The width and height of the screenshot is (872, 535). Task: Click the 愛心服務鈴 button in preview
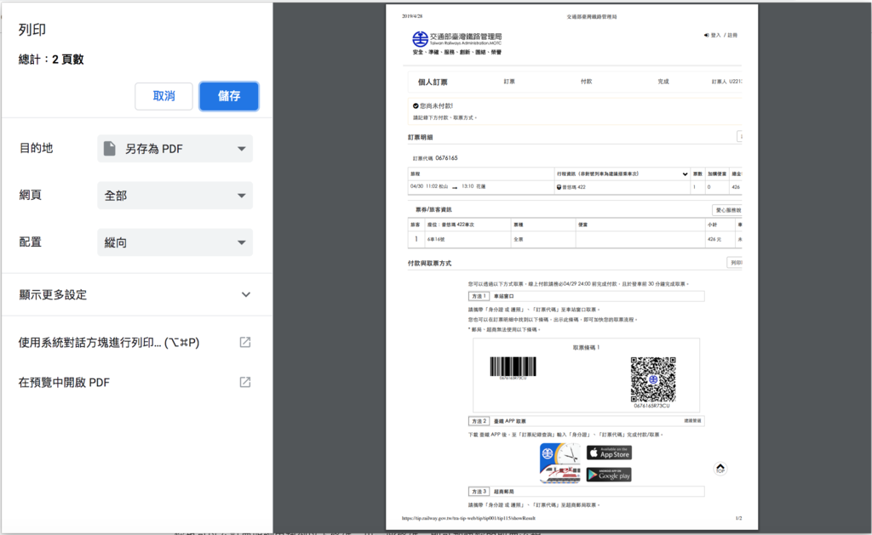pyautogui.click(x=727, y=210)
